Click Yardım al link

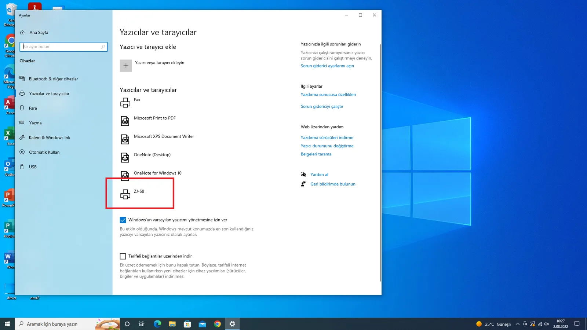319,175
